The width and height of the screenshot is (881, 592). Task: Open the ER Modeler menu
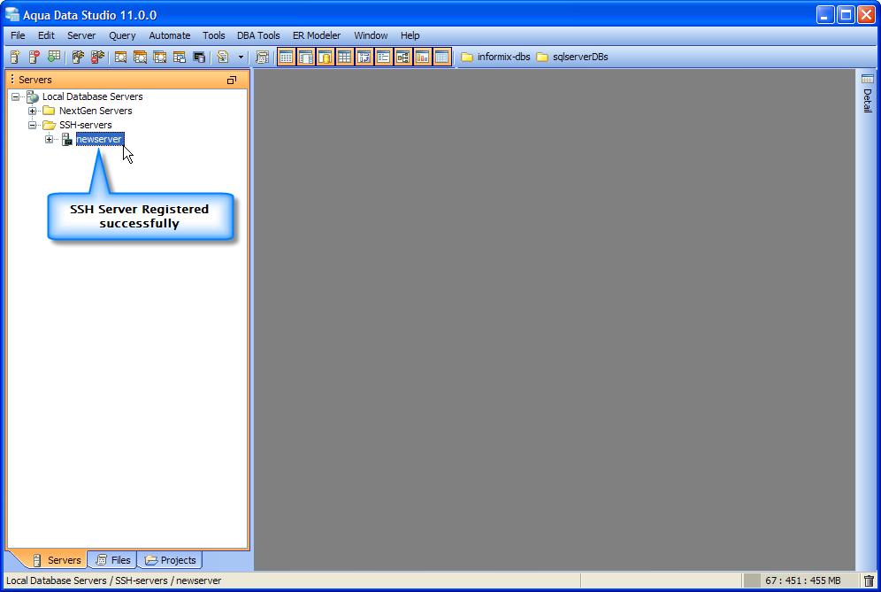point(317,35)
